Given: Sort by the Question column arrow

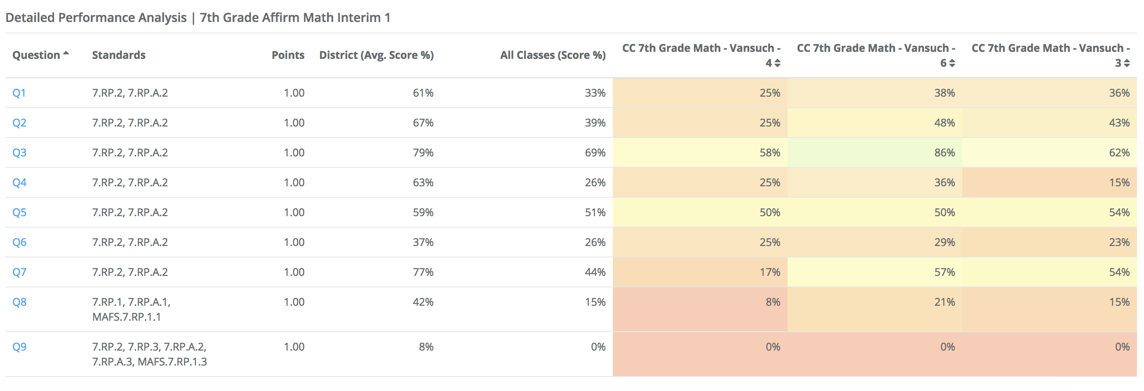Looking at the screenshot, I should pos(66,53).
